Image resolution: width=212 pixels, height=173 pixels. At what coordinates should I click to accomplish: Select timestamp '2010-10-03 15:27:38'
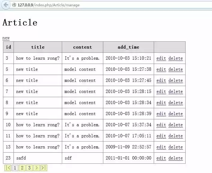tap(129, 69)
